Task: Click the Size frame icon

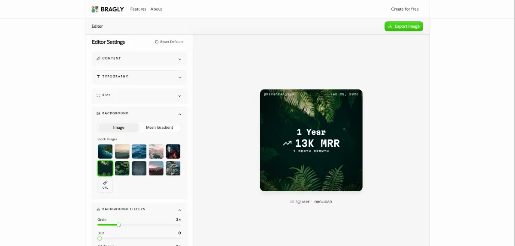Action: pos(98,95)
